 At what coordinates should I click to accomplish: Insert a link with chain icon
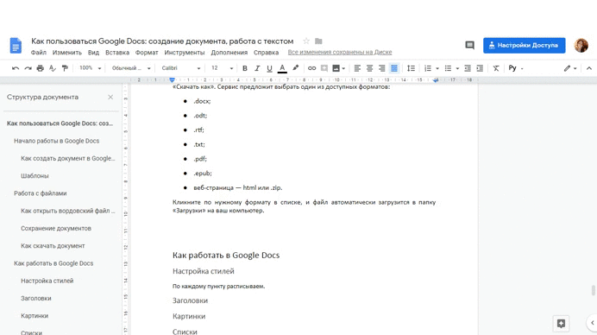click(x=311, y=68)
